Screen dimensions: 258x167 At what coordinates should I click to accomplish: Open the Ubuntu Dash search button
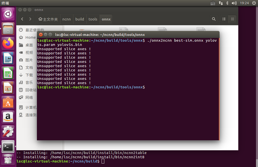8,14
